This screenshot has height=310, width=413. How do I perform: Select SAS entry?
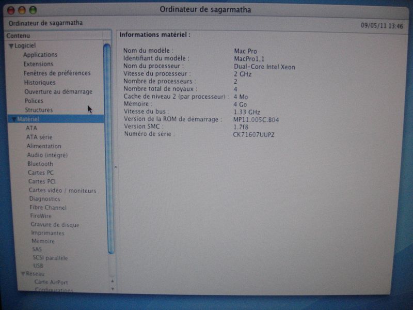37,249
